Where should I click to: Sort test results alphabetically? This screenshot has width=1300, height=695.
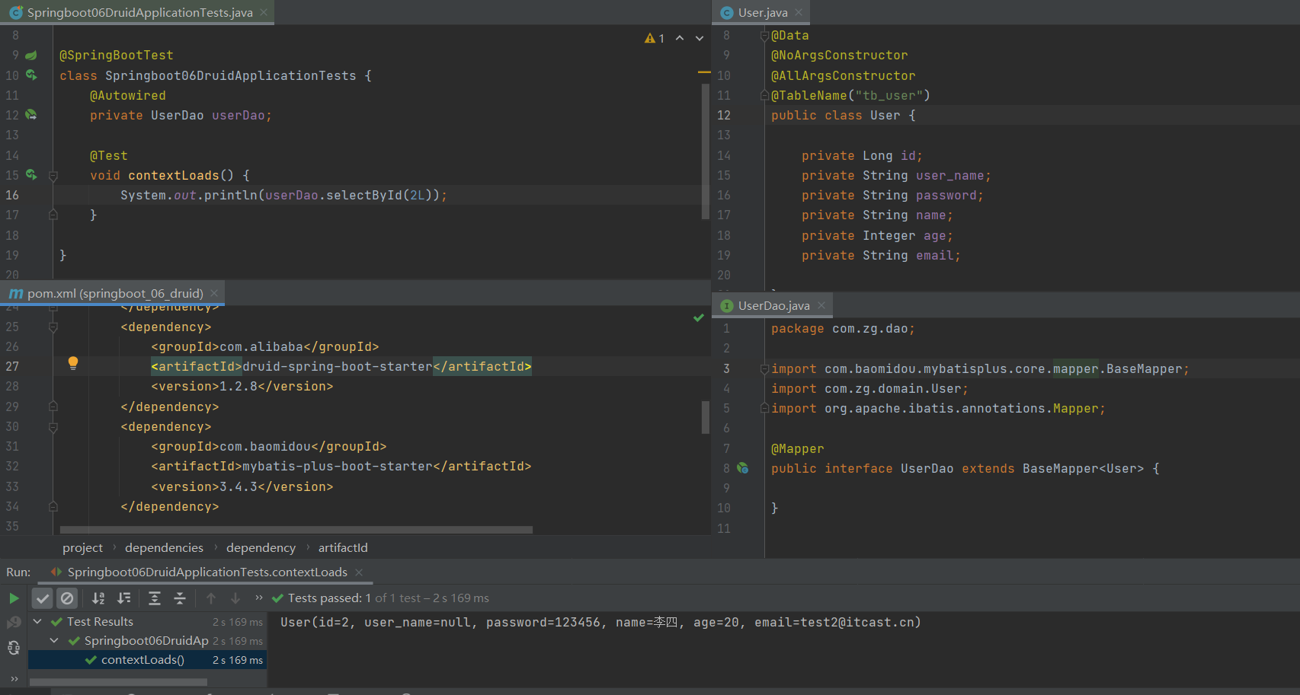point(98,598)
